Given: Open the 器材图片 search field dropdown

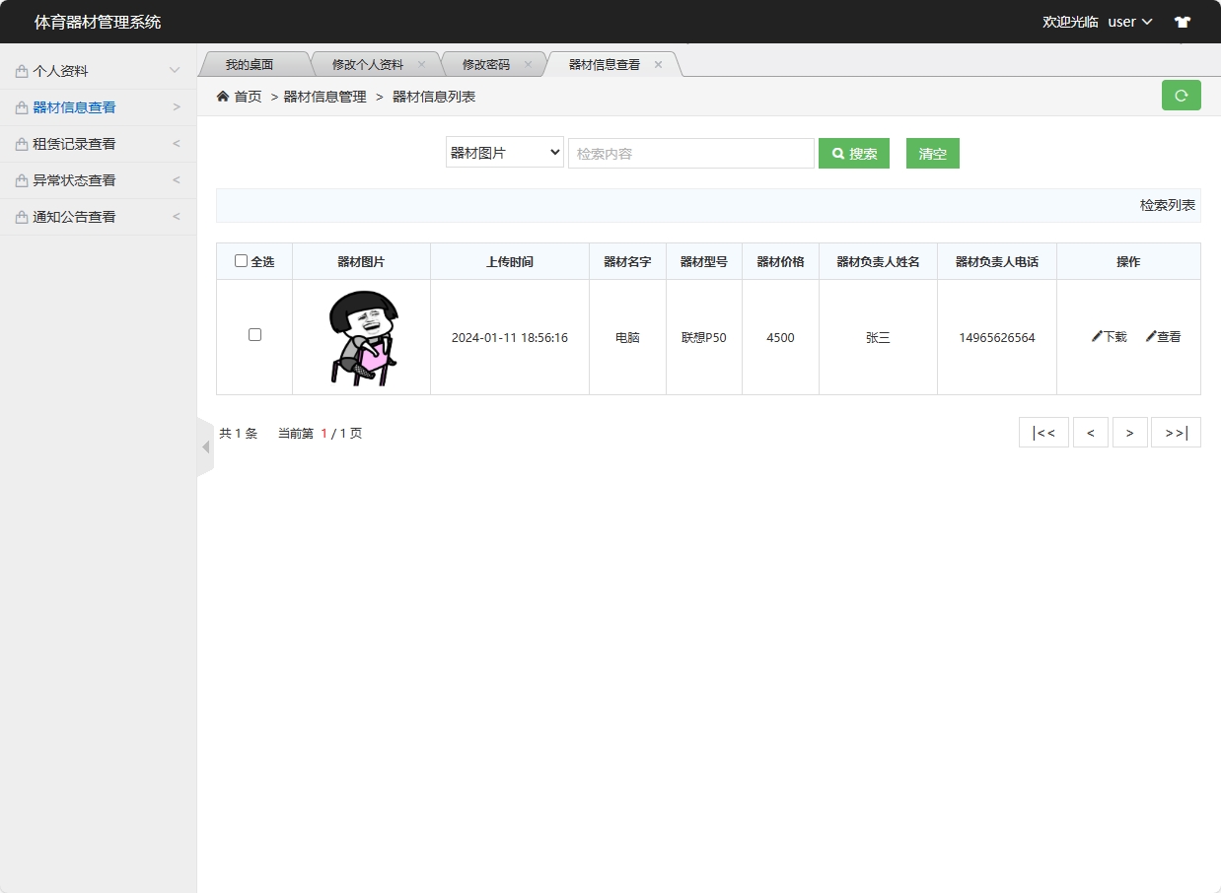Looking at the screenshot, I should pos(504,153).
